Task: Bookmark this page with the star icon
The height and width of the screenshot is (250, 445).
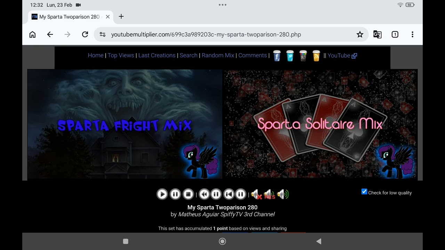Action: 360,34
